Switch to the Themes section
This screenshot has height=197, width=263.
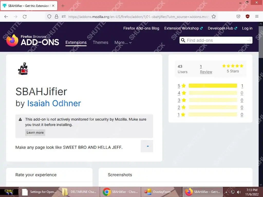tap(100, 43)
